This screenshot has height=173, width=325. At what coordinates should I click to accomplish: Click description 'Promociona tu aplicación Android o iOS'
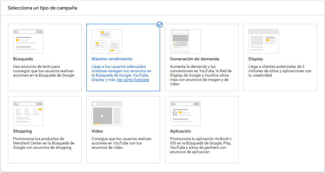pyautogui.click(x=201, y=145)
